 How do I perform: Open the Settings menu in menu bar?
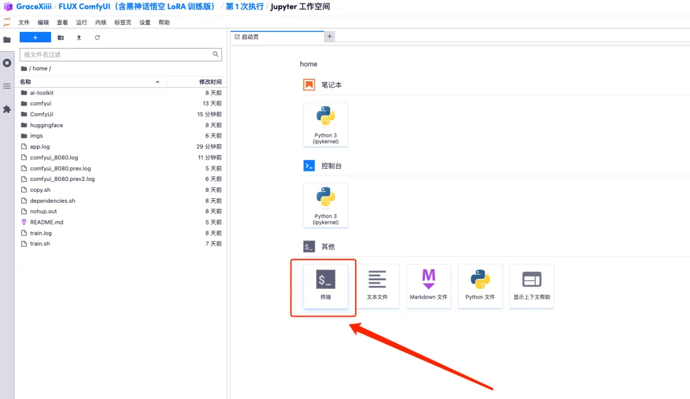(x=145, y=22)
